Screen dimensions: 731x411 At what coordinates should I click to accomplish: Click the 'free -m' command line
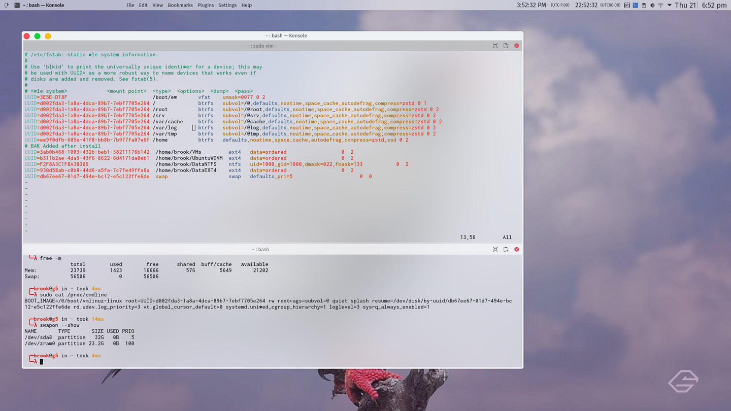point(50,258)
